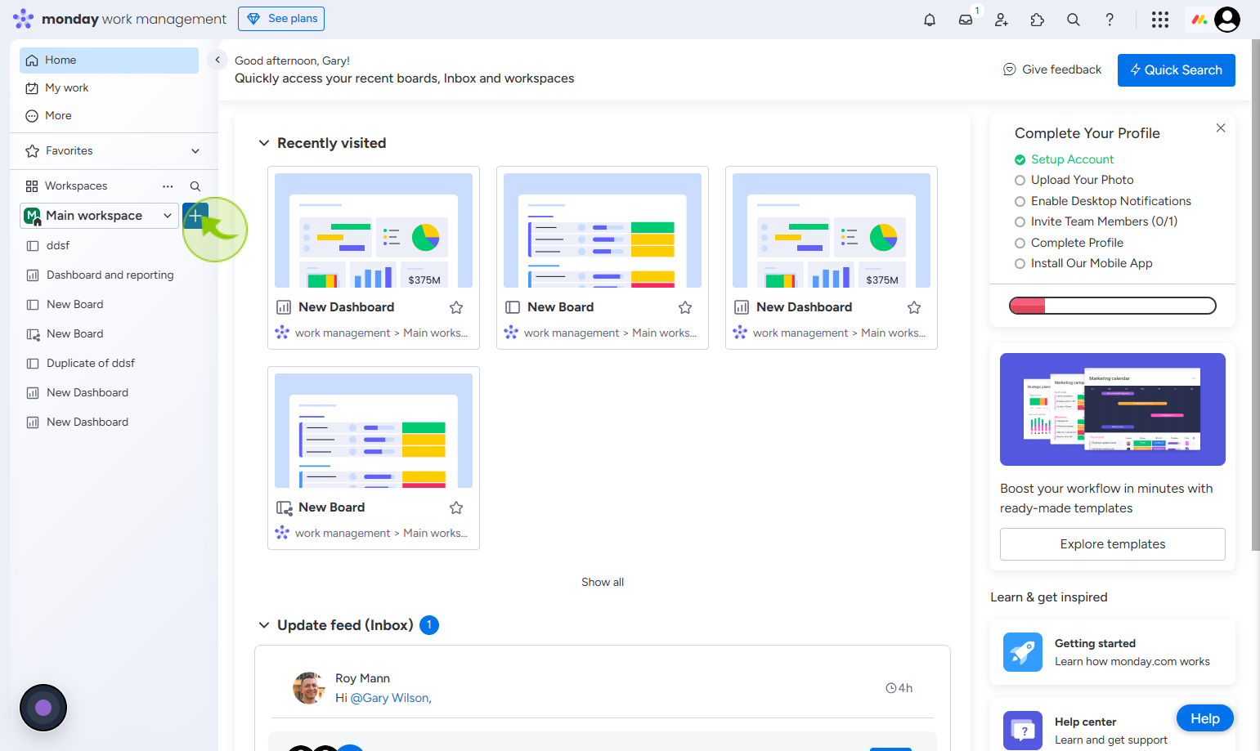Click the 4h timestamp on Roy Mann's update
The width and height of the screenshot is (1260, 751).
(x=899, y=688)
